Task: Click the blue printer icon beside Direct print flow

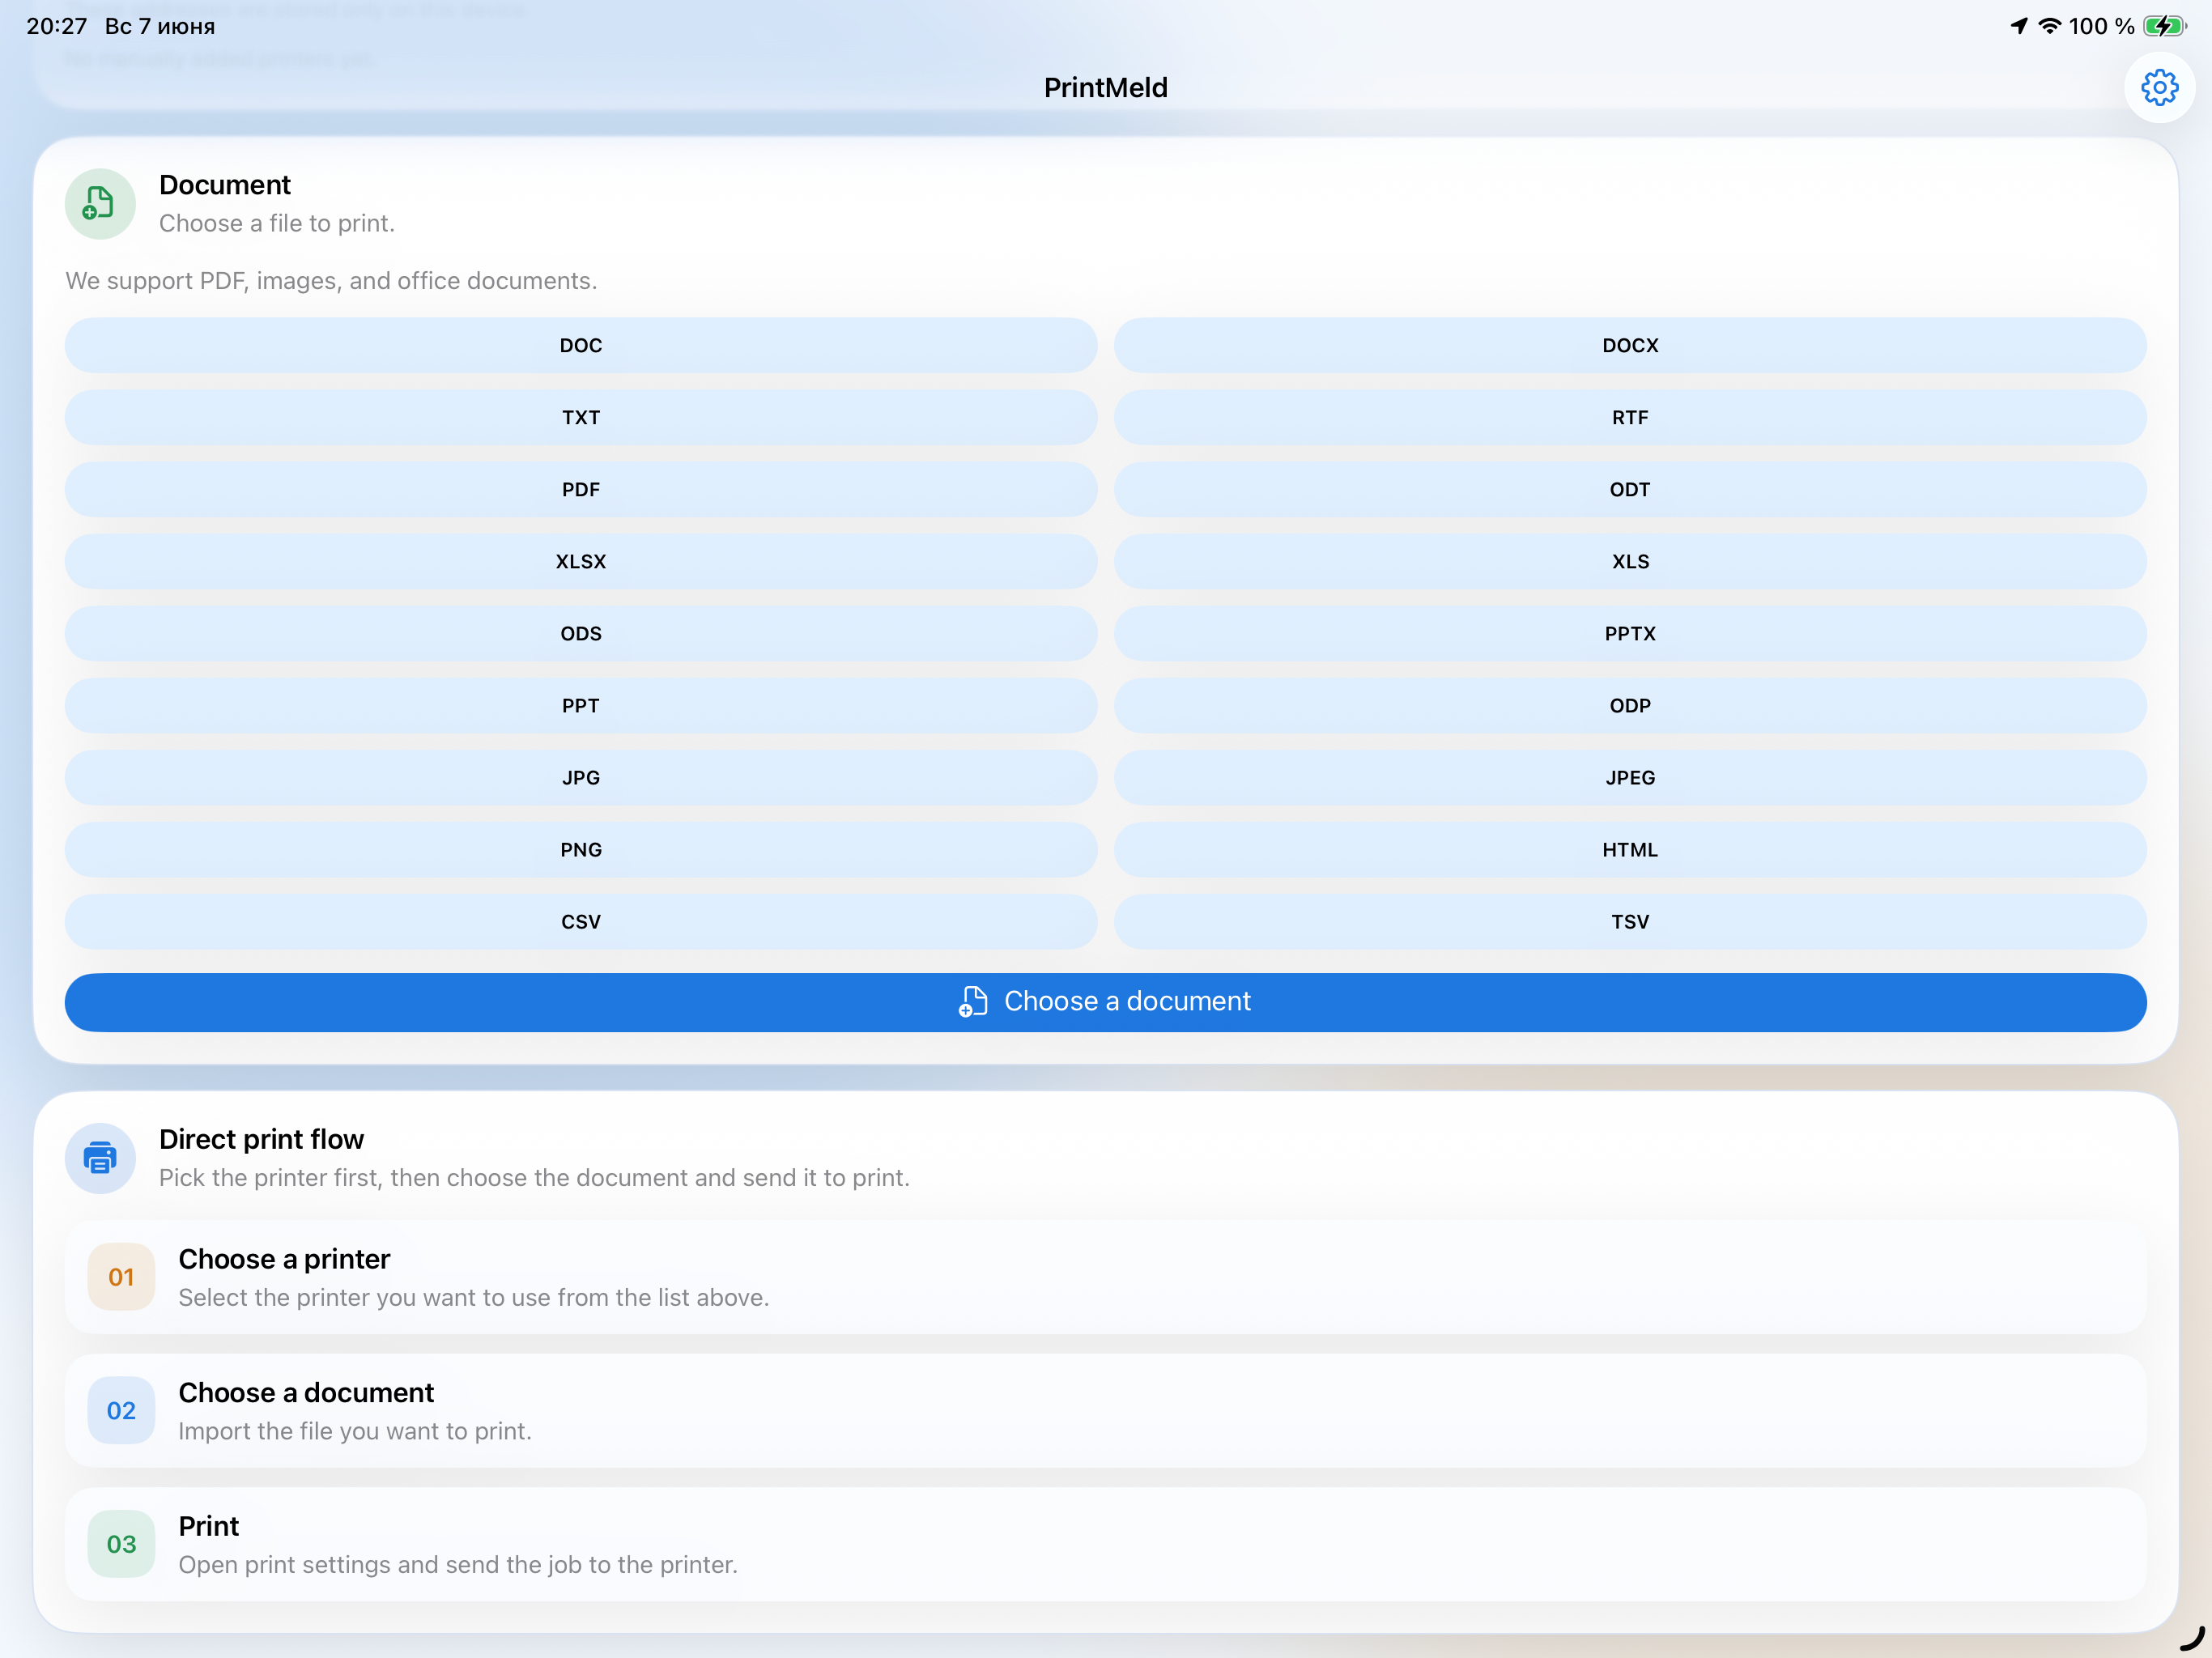Action: (x=100, y=1158)
